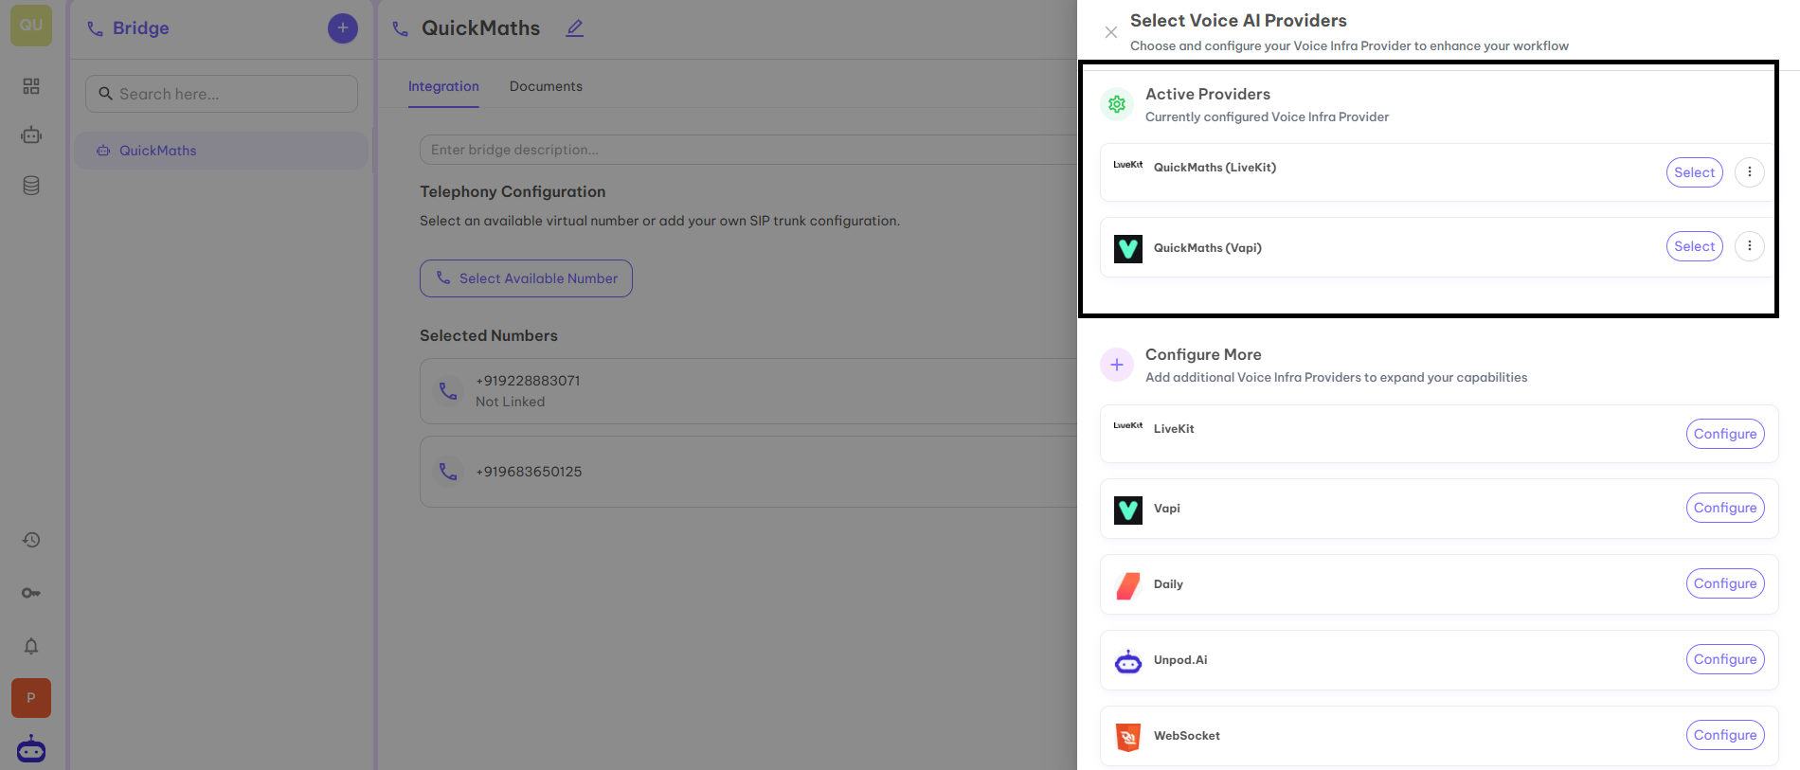This screenshot has width=1800, height=770.
Task: Configure the Unpod.Ai provider
Action: [x=1725, y=659]
